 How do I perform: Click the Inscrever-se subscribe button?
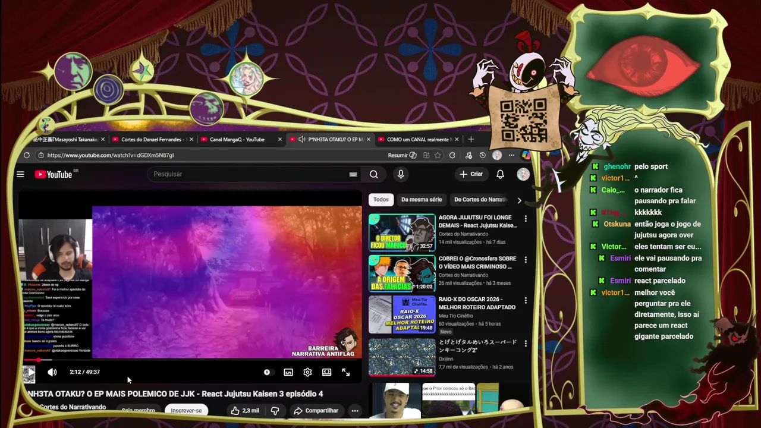coord(186,411)
